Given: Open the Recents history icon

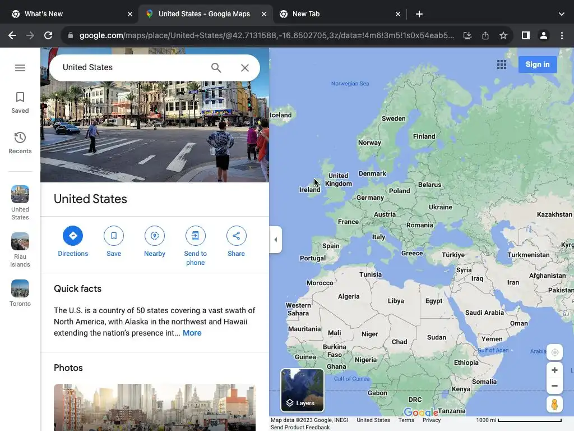Looking at the screenshot, I should click(20, 143).
